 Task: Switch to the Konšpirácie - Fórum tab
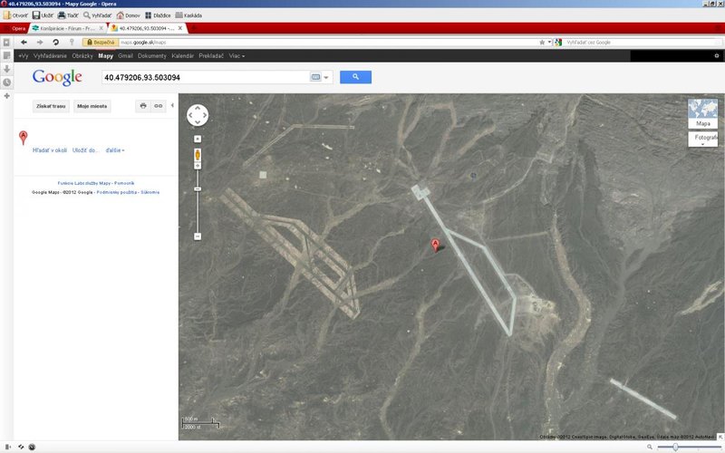click(x=68, y=28)
